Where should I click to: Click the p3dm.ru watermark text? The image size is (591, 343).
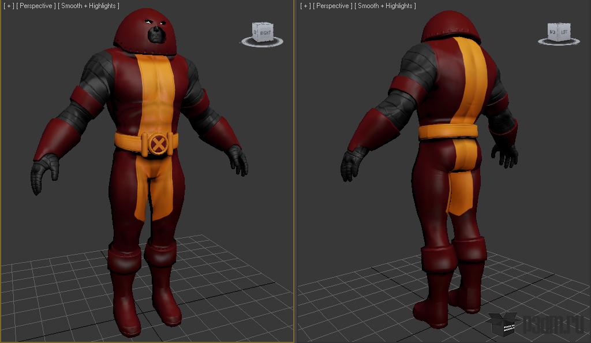click(553, 325)
